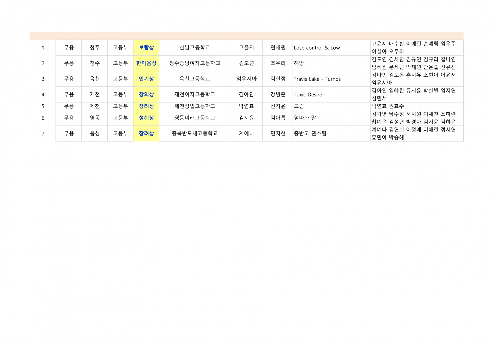Click region cell 음성

(x=94, y=133)
